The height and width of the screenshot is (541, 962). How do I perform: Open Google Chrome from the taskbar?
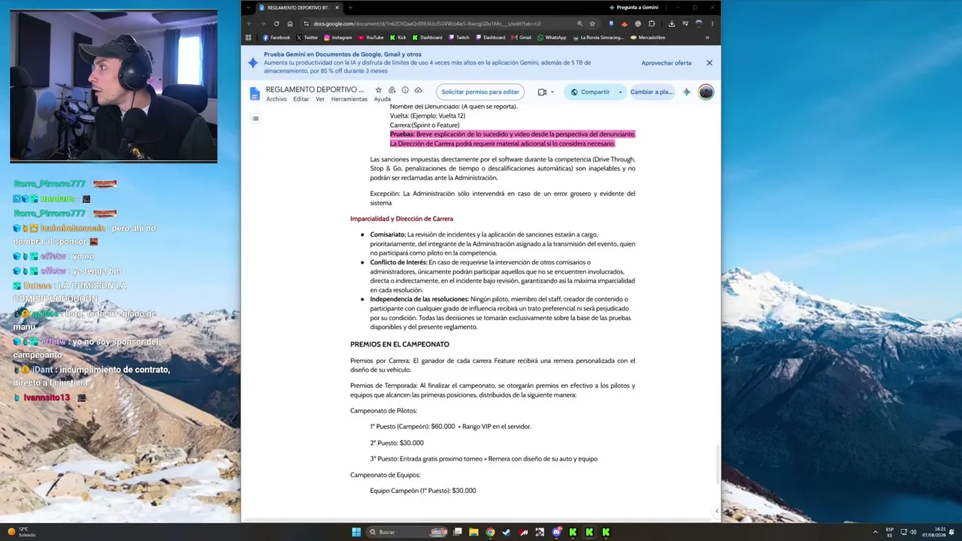click(x=490, y=532)
